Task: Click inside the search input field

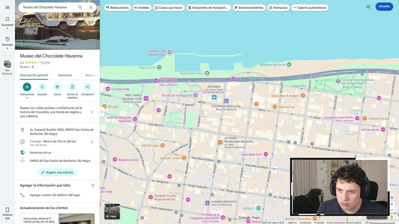Action: click(x=48, y=7)
